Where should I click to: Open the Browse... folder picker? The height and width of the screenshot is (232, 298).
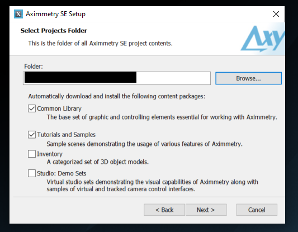248,78
